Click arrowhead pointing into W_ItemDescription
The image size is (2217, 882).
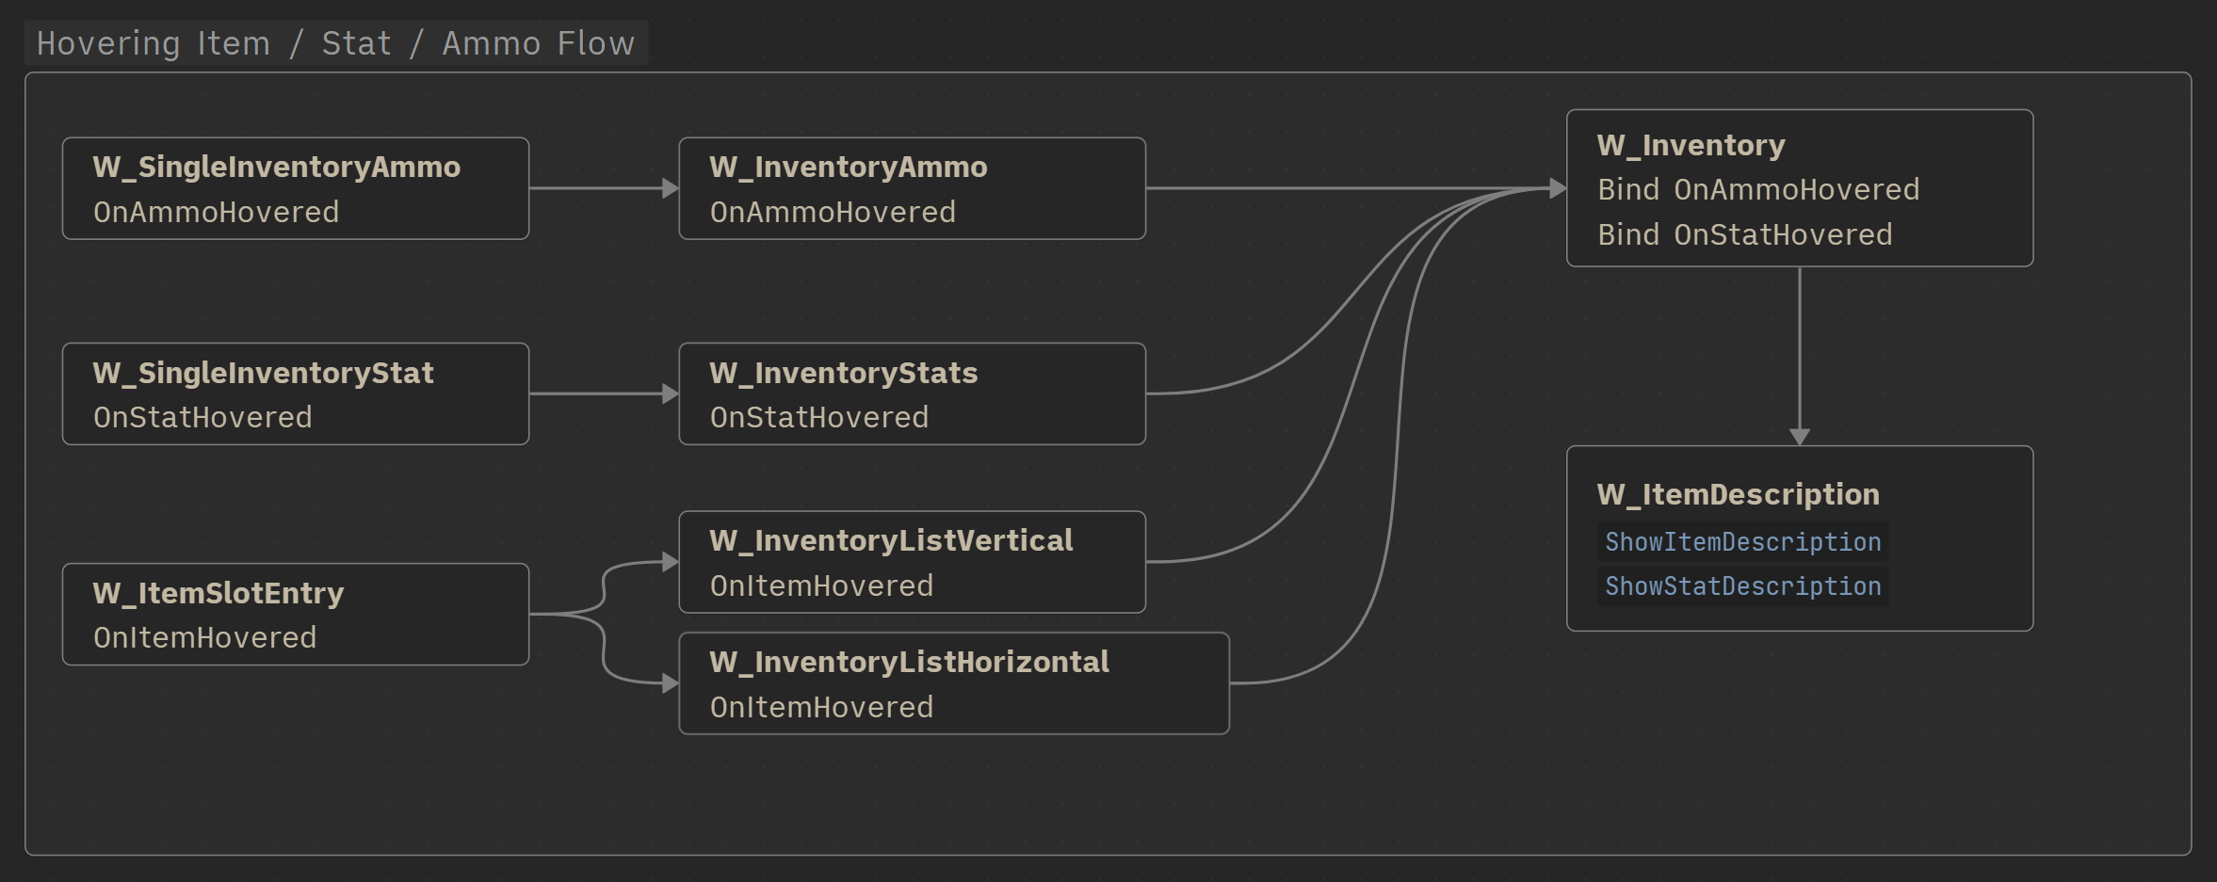1799,437
